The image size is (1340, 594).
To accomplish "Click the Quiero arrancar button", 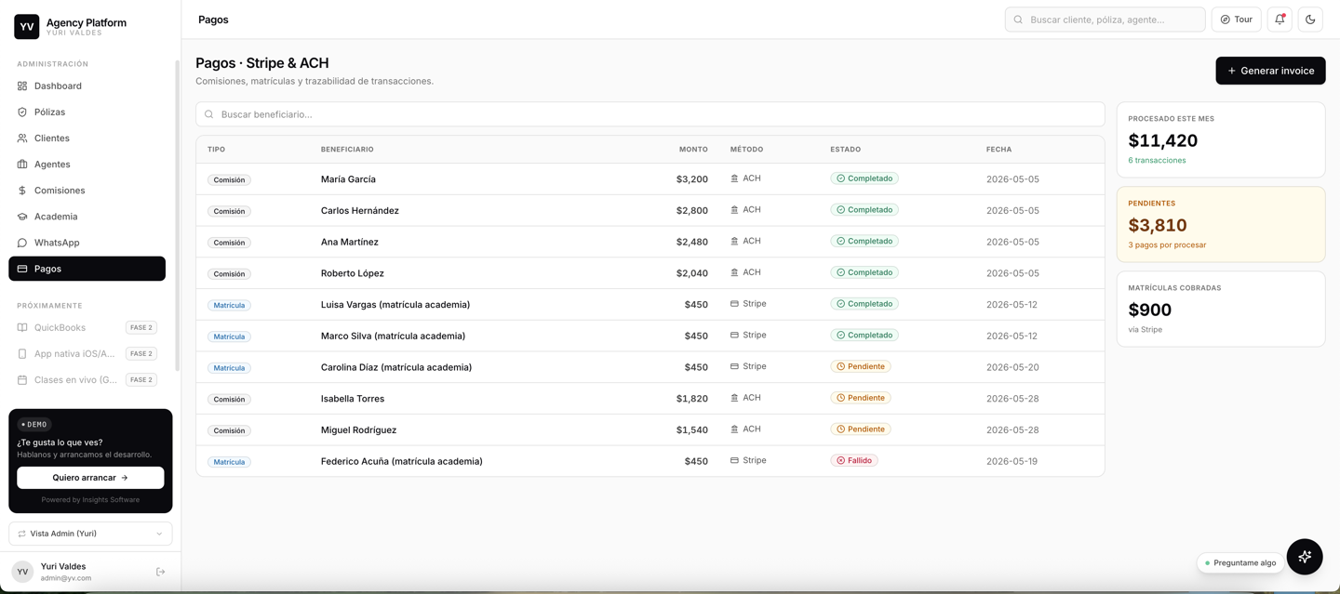I will click(x=90, y=478).
